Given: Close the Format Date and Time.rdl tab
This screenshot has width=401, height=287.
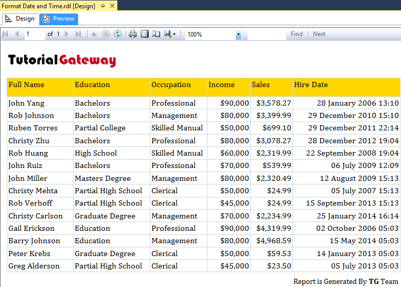Looking at the screenshot, I should 112,6.
